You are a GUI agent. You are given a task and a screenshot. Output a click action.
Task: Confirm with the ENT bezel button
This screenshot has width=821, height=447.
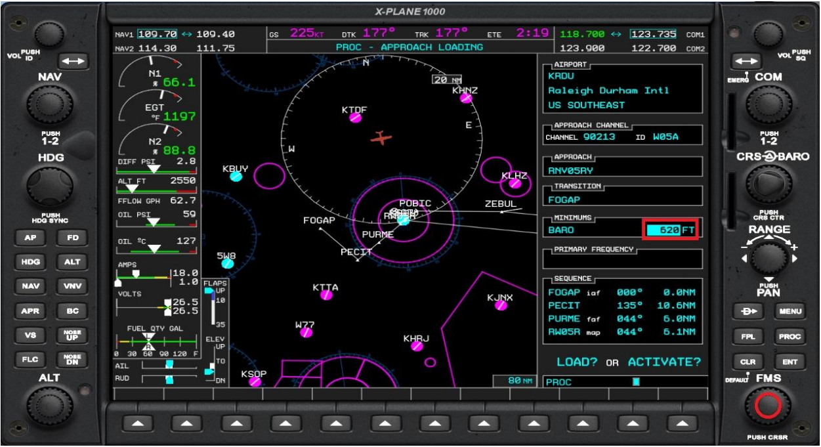789,362
